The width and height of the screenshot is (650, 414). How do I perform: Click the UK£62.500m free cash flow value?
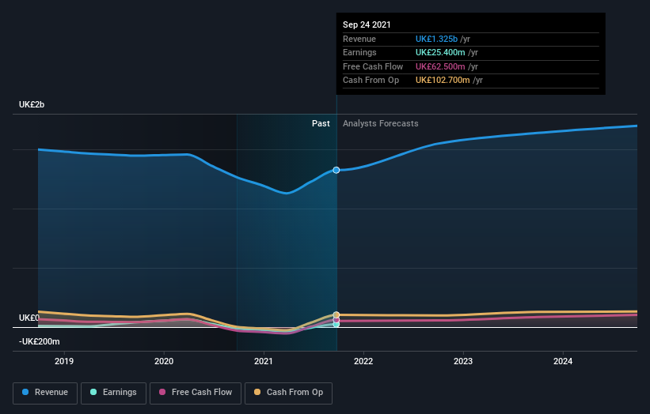click(x=440, y=66)
